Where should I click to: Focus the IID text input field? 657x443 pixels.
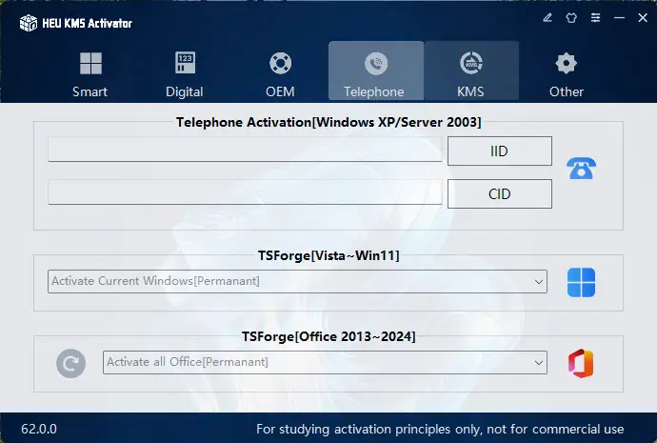coord(245,149)
